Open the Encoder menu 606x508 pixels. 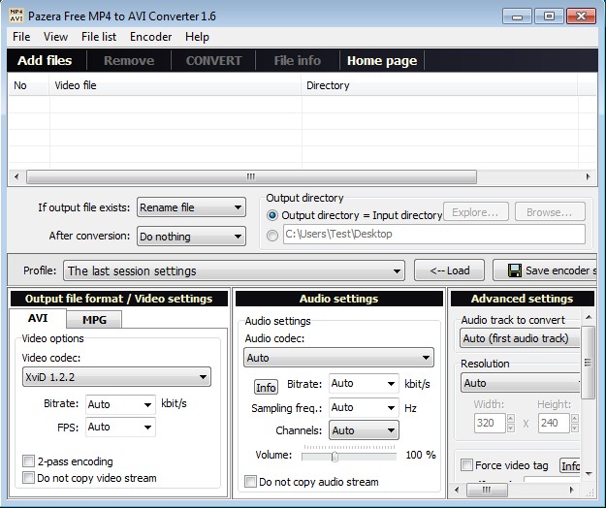pyautogui.click(x=150, y=37)
